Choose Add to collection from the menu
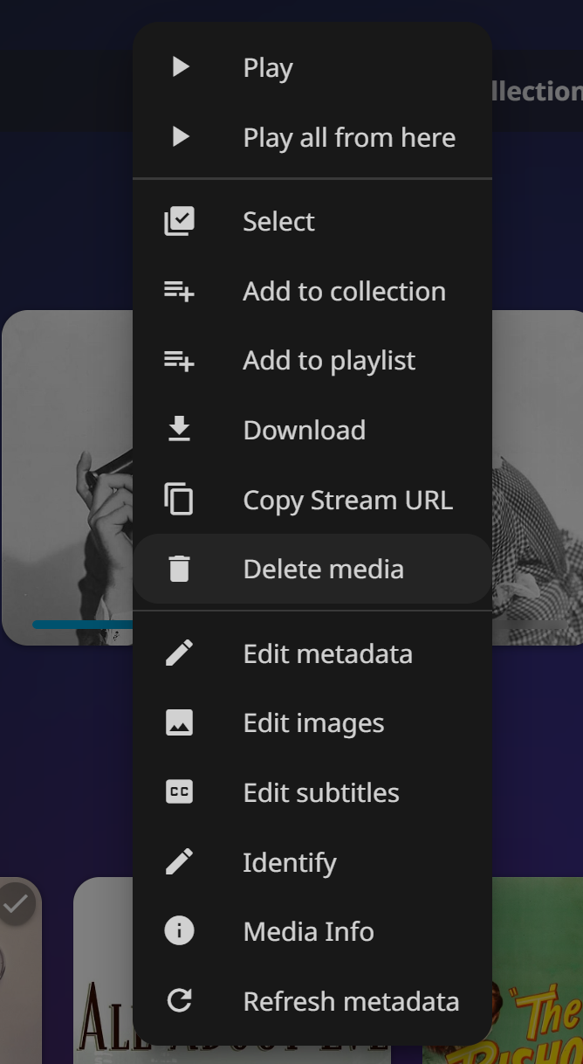The width and height of the screenshot is (583, 1064). point(344,291)
